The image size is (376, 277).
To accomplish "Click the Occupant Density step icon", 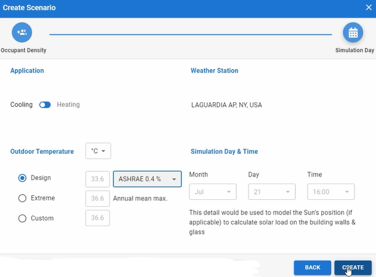I will (x=22, y=33).
